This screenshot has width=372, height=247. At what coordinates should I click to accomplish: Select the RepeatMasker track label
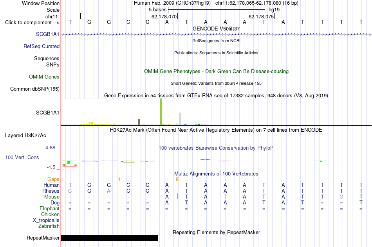coord(43,238)
